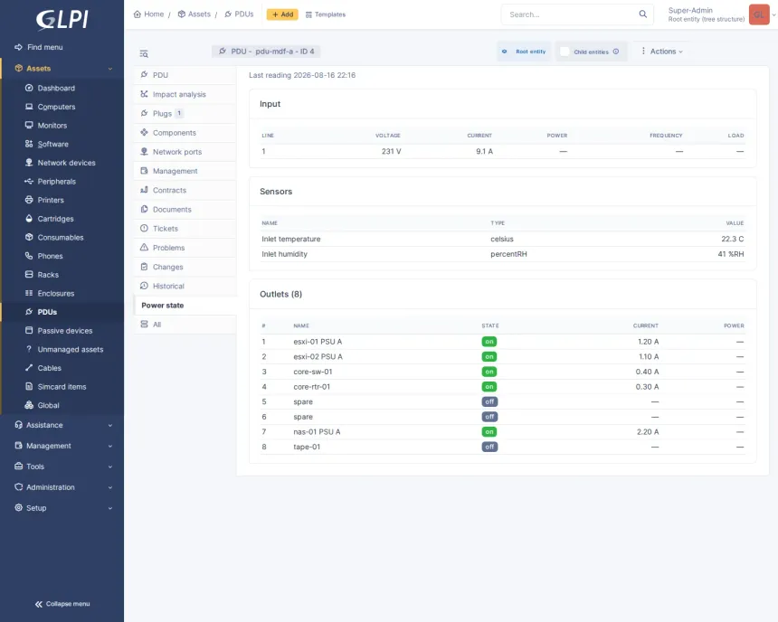Click the Passive devices icon

pos(29,330)
